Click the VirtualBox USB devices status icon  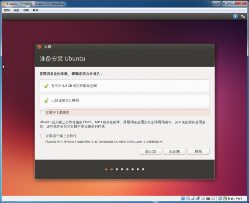pos(193,198)
